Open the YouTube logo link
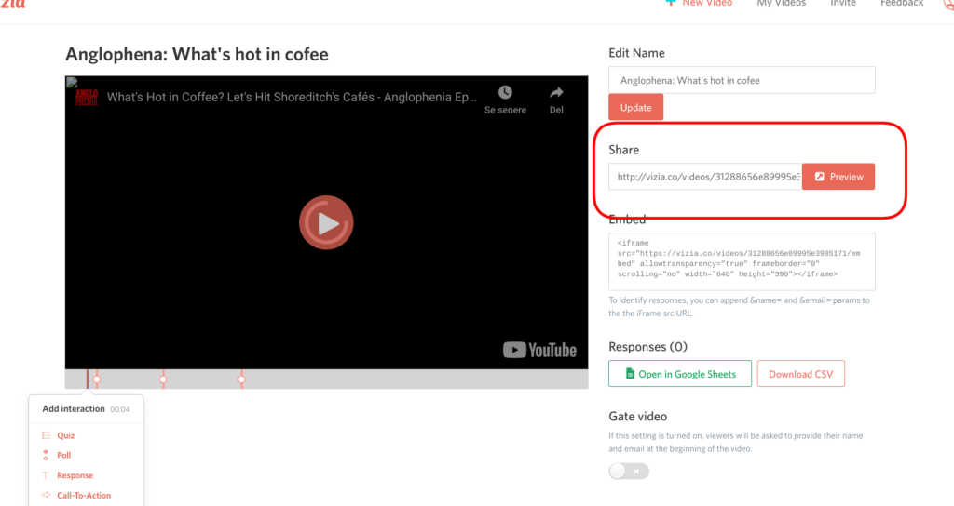Viewport: 954px width, 506px height. point(539,350)
